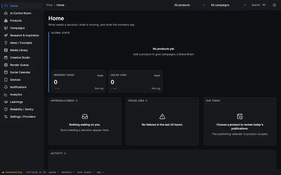This screenshot has width=281, height=175.
Task: Click "fresh" label in Renders Today card
Action: (100, 76)
